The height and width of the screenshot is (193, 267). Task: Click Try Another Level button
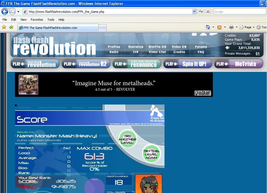(127, 139)
